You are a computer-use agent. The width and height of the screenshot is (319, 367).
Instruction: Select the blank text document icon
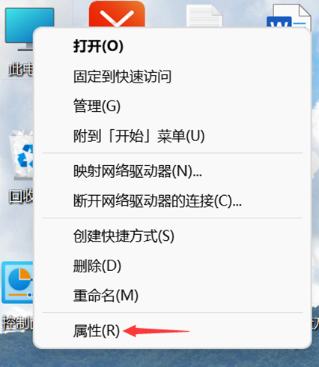[x=204, y=16]
